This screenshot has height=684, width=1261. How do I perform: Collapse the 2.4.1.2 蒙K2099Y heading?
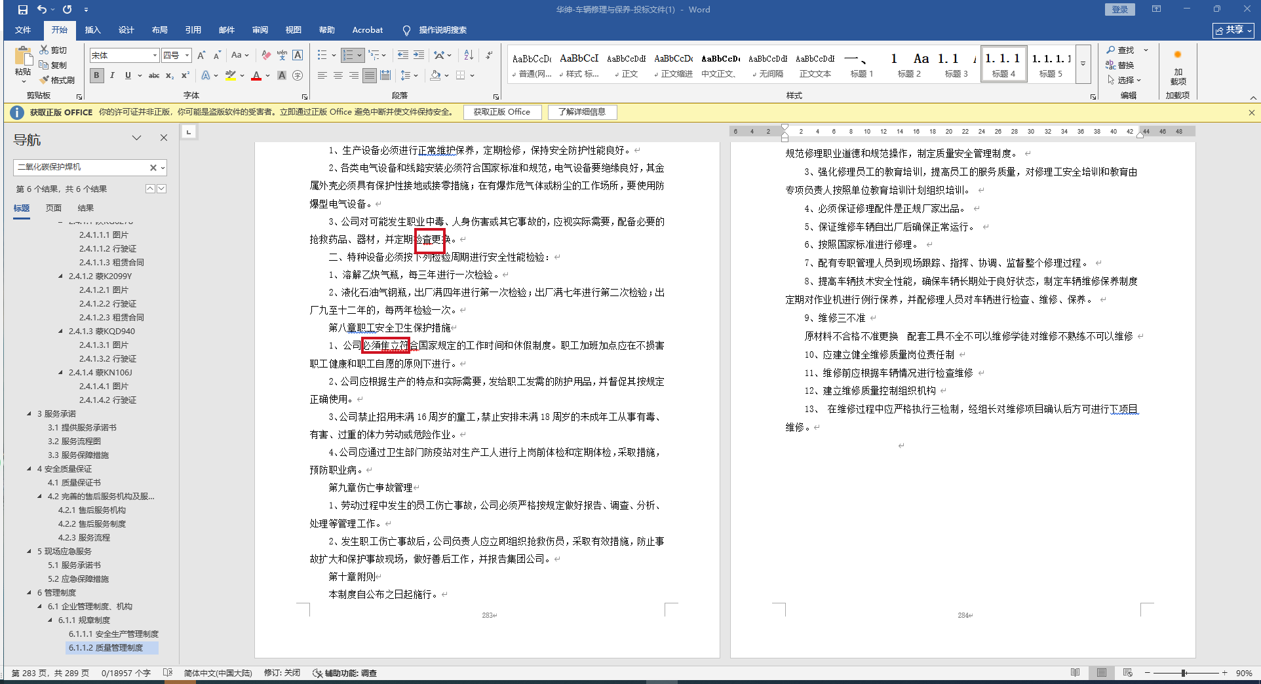(x=61, y=276)
